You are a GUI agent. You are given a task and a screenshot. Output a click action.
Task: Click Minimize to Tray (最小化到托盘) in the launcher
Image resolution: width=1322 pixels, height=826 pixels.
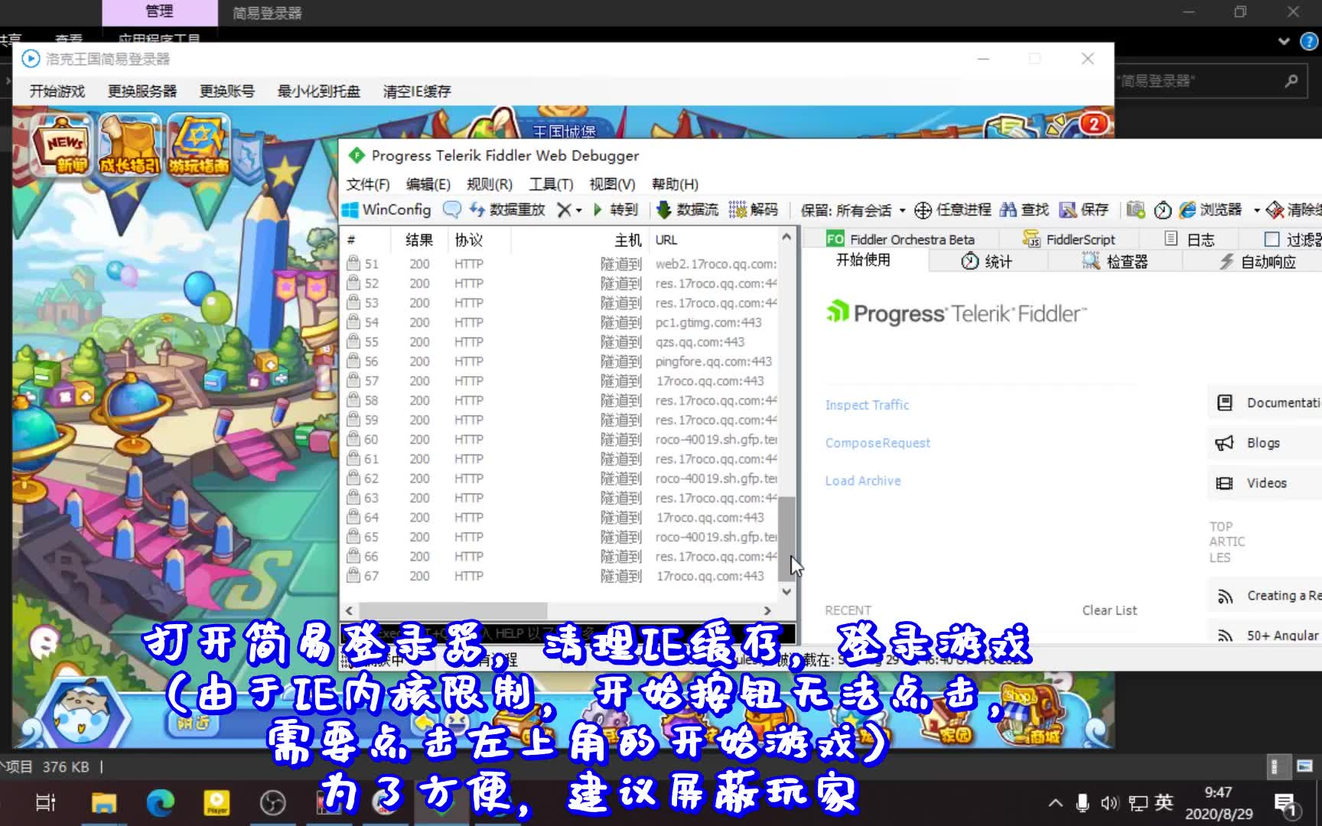pos(319,92)
